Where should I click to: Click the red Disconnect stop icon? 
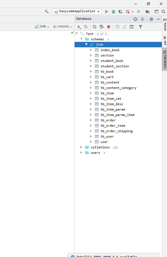coord(108,27)
